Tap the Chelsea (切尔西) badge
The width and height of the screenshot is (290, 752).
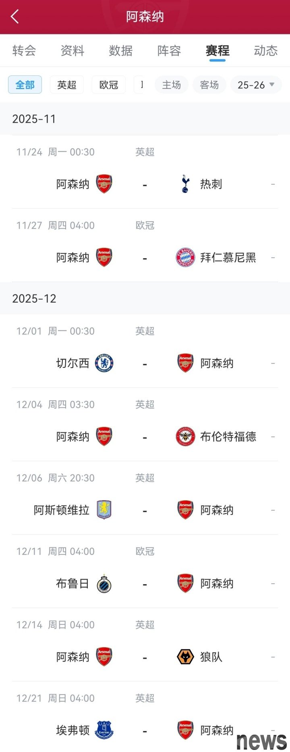(104, 363)
